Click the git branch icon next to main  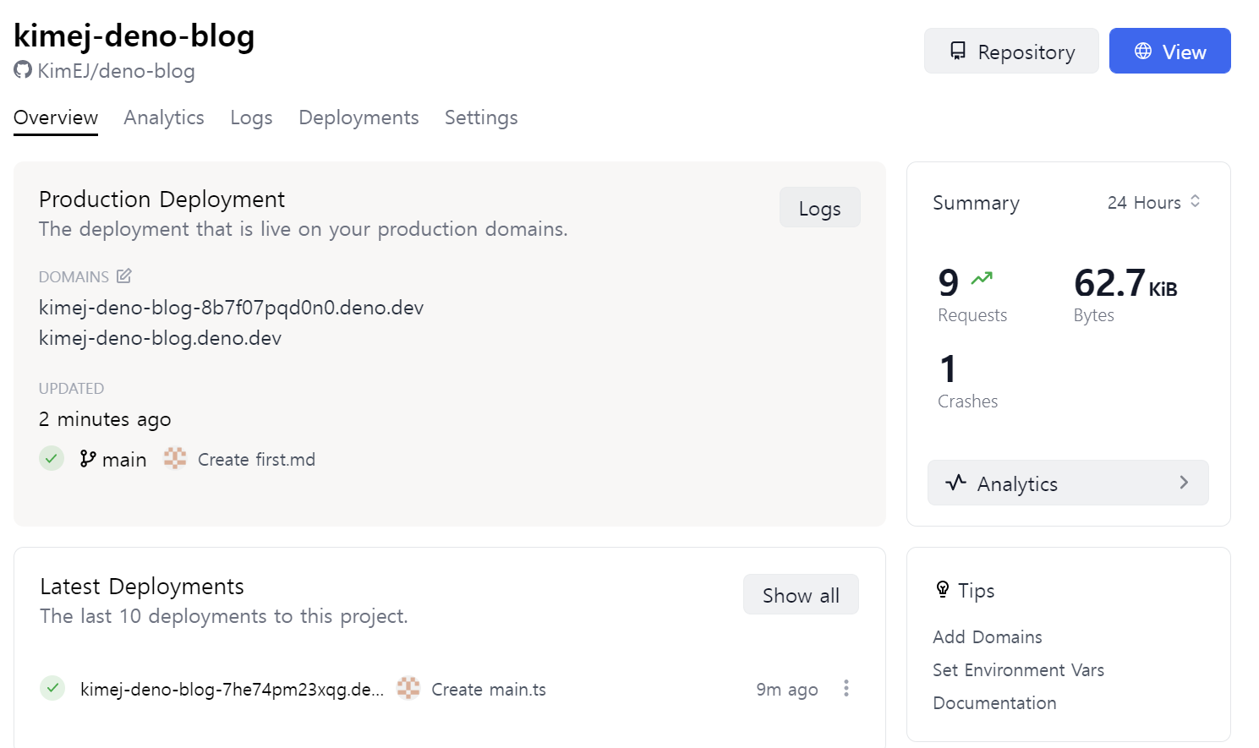click(x=88, y=459)
